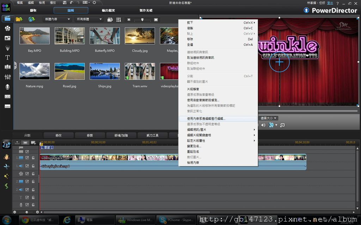Open the 16:9 aspect ratio dropdown
Screen dimensions: 361x225
click(x=86, y=2)
